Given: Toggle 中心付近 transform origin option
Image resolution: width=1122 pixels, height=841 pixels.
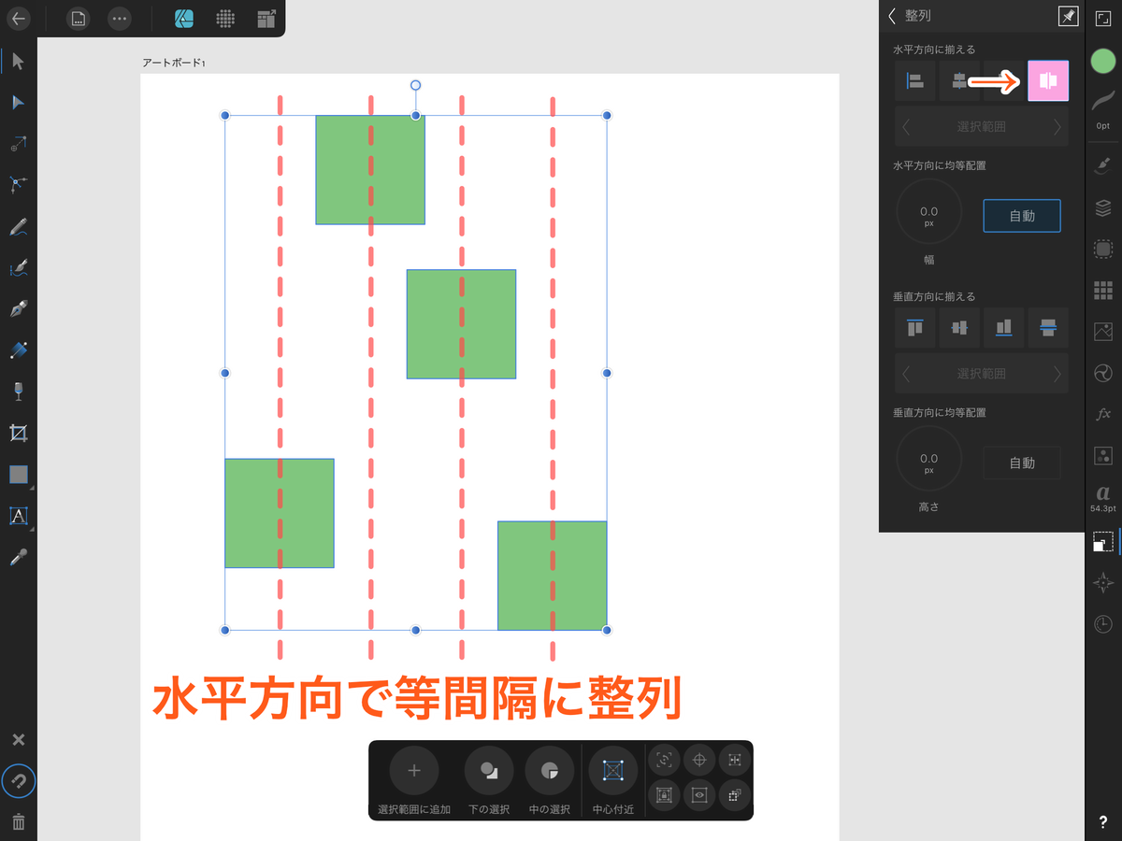Looking at the screenshot, I should click(613, 771).
